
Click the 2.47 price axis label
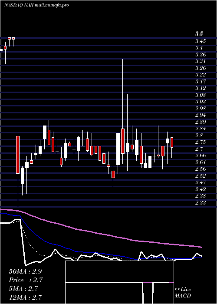pos(201,182)
